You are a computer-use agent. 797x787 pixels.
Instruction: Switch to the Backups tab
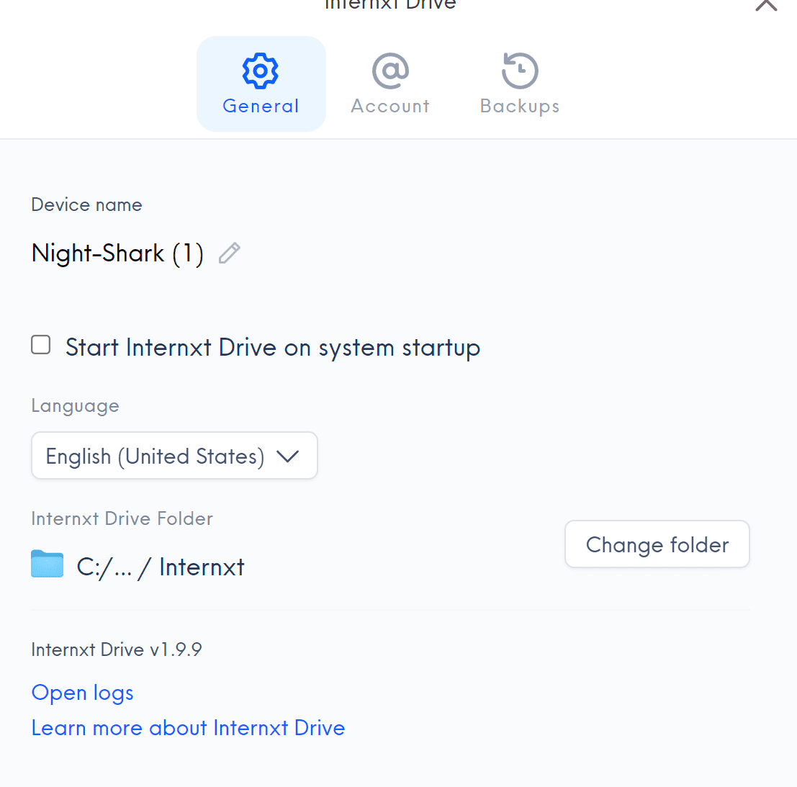tap(519, 83)
